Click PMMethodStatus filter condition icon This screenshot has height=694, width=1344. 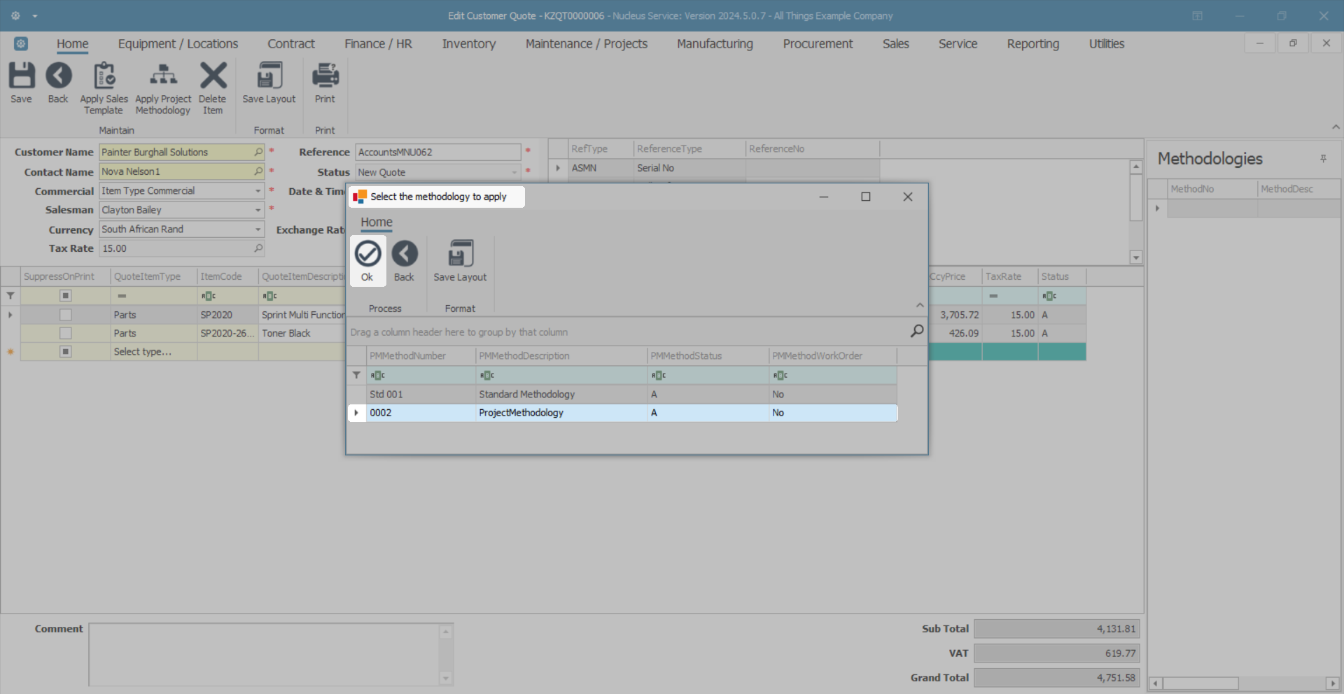[659, 376]
